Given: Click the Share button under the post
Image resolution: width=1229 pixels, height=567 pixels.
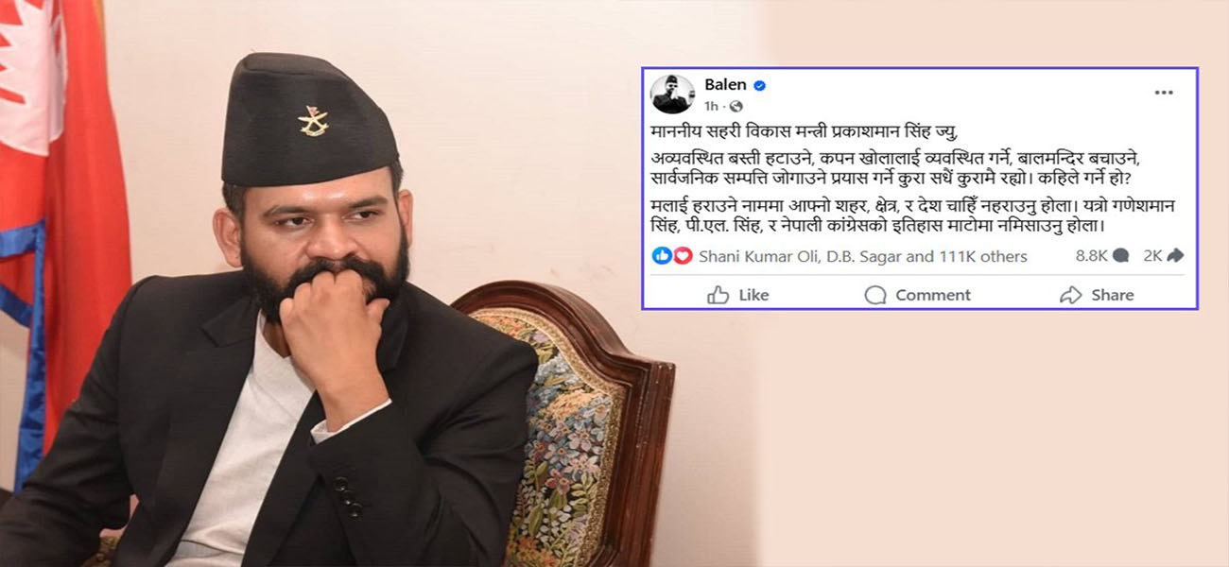Looking at the screenshot, I should (1097, 295).
